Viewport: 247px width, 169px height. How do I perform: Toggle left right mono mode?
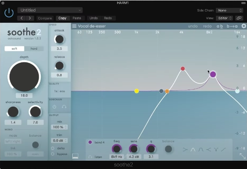coord(13,141)
